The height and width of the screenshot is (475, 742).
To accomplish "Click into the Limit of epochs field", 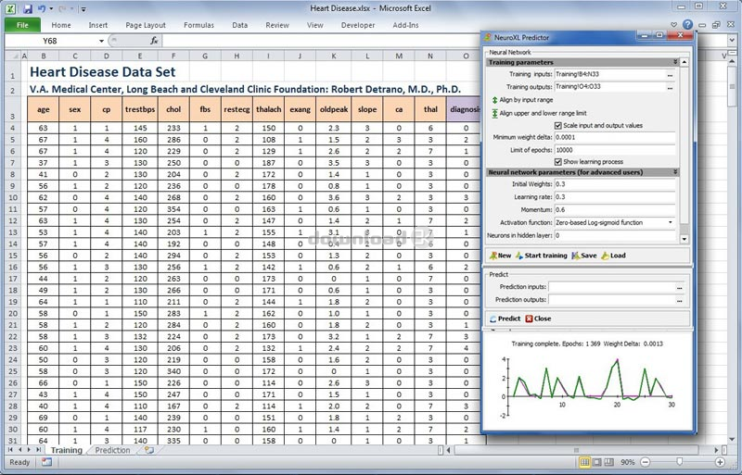I will click(x=615, y=150).
